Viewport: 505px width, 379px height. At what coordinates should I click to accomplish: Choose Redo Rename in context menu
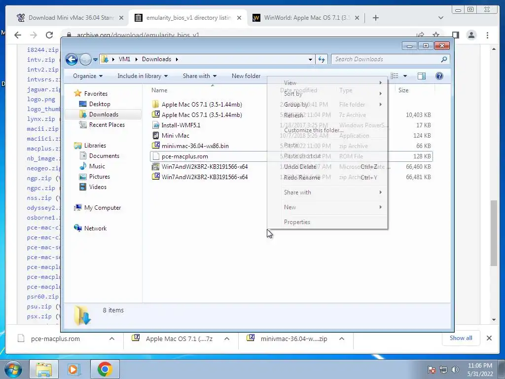click(327, 178)
